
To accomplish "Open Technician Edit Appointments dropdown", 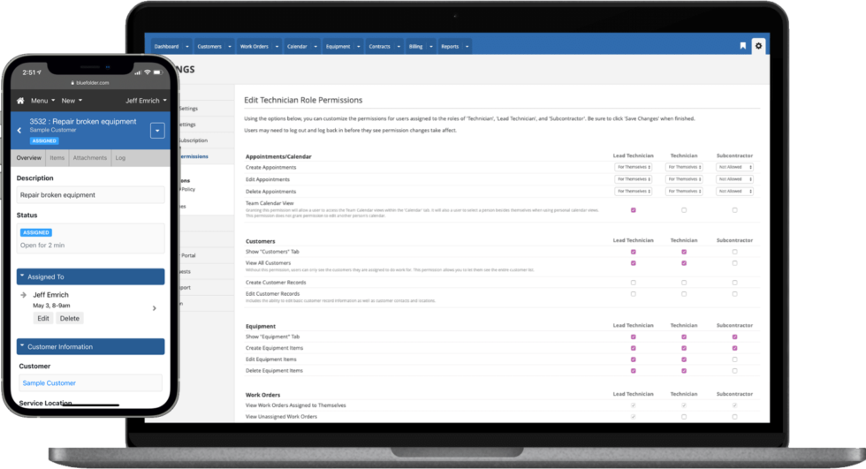I will [684, 179].
